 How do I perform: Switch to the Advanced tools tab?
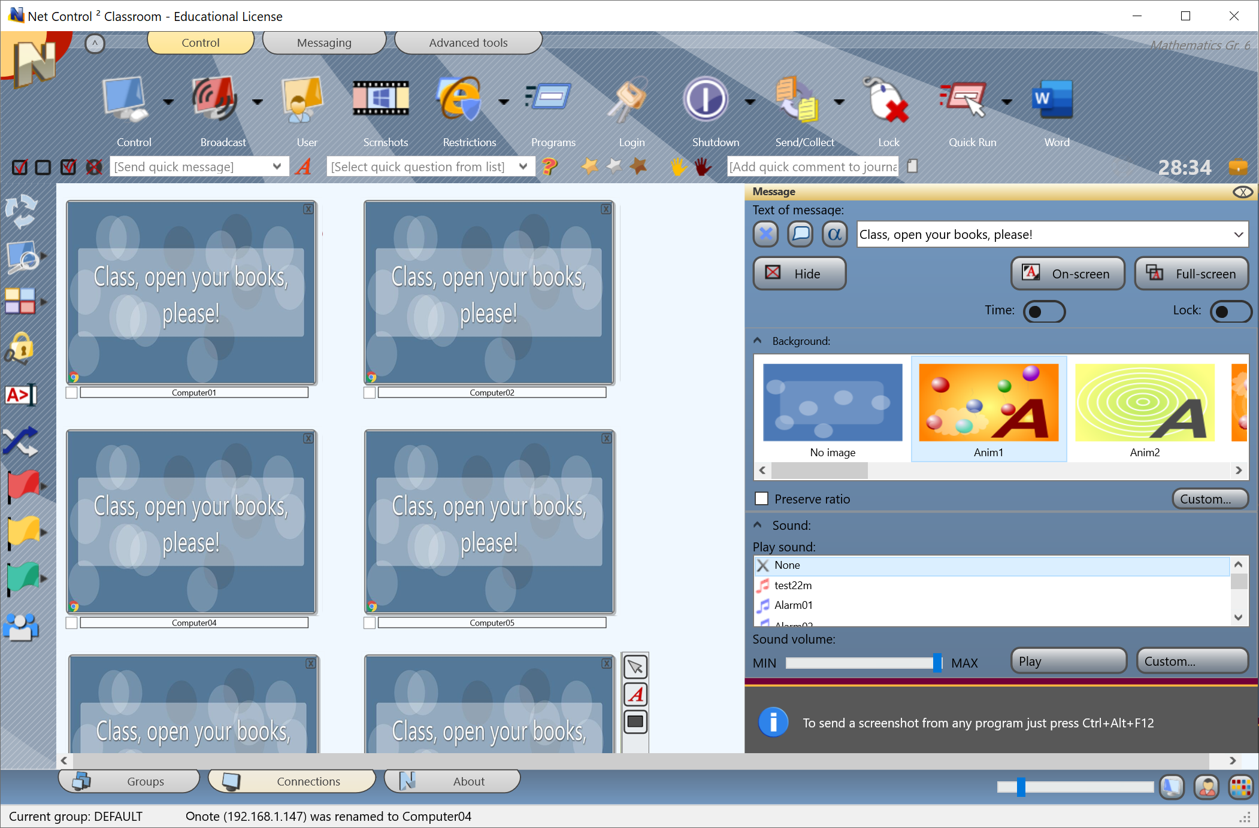pyautogui.click(x=468, y=43)
